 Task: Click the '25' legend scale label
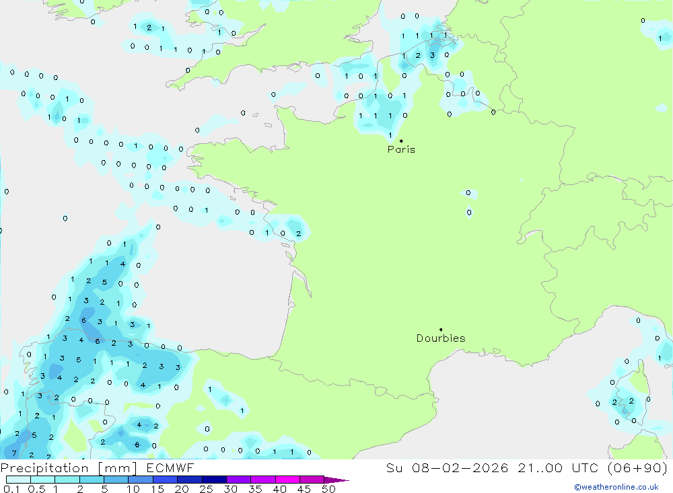tap(207, 489)
